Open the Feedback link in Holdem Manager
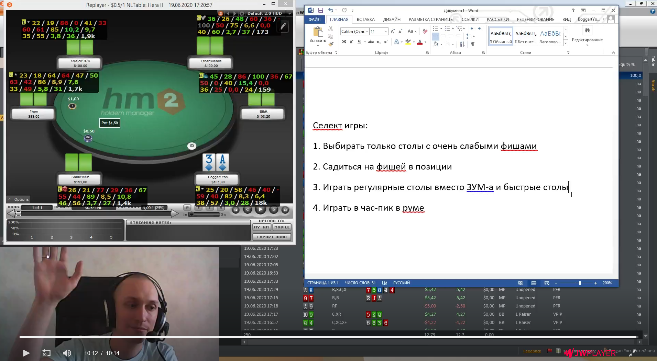This screenshot has height=361, width=657. (x=532, y=351)
